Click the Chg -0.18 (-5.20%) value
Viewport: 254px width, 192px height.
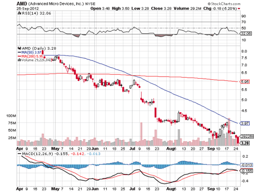(x=220, y=8)
